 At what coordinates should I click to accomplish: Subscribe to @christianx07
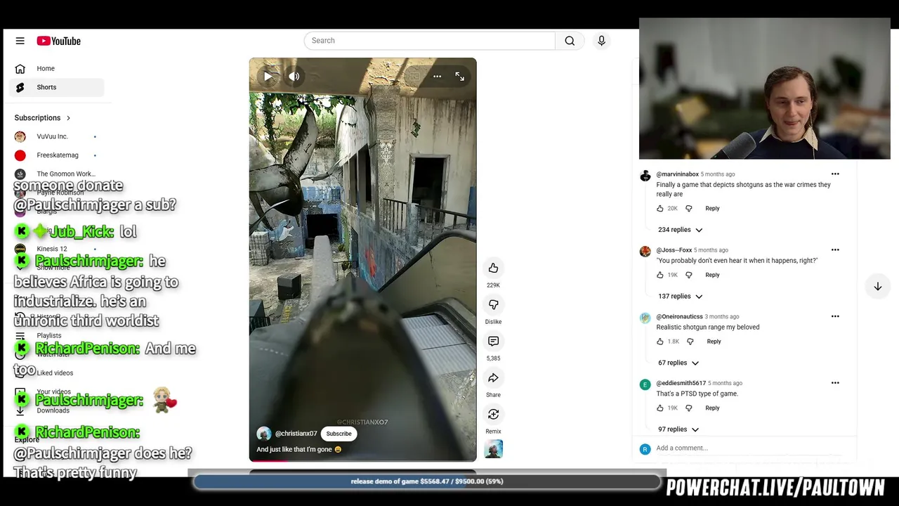click(339, 434)
